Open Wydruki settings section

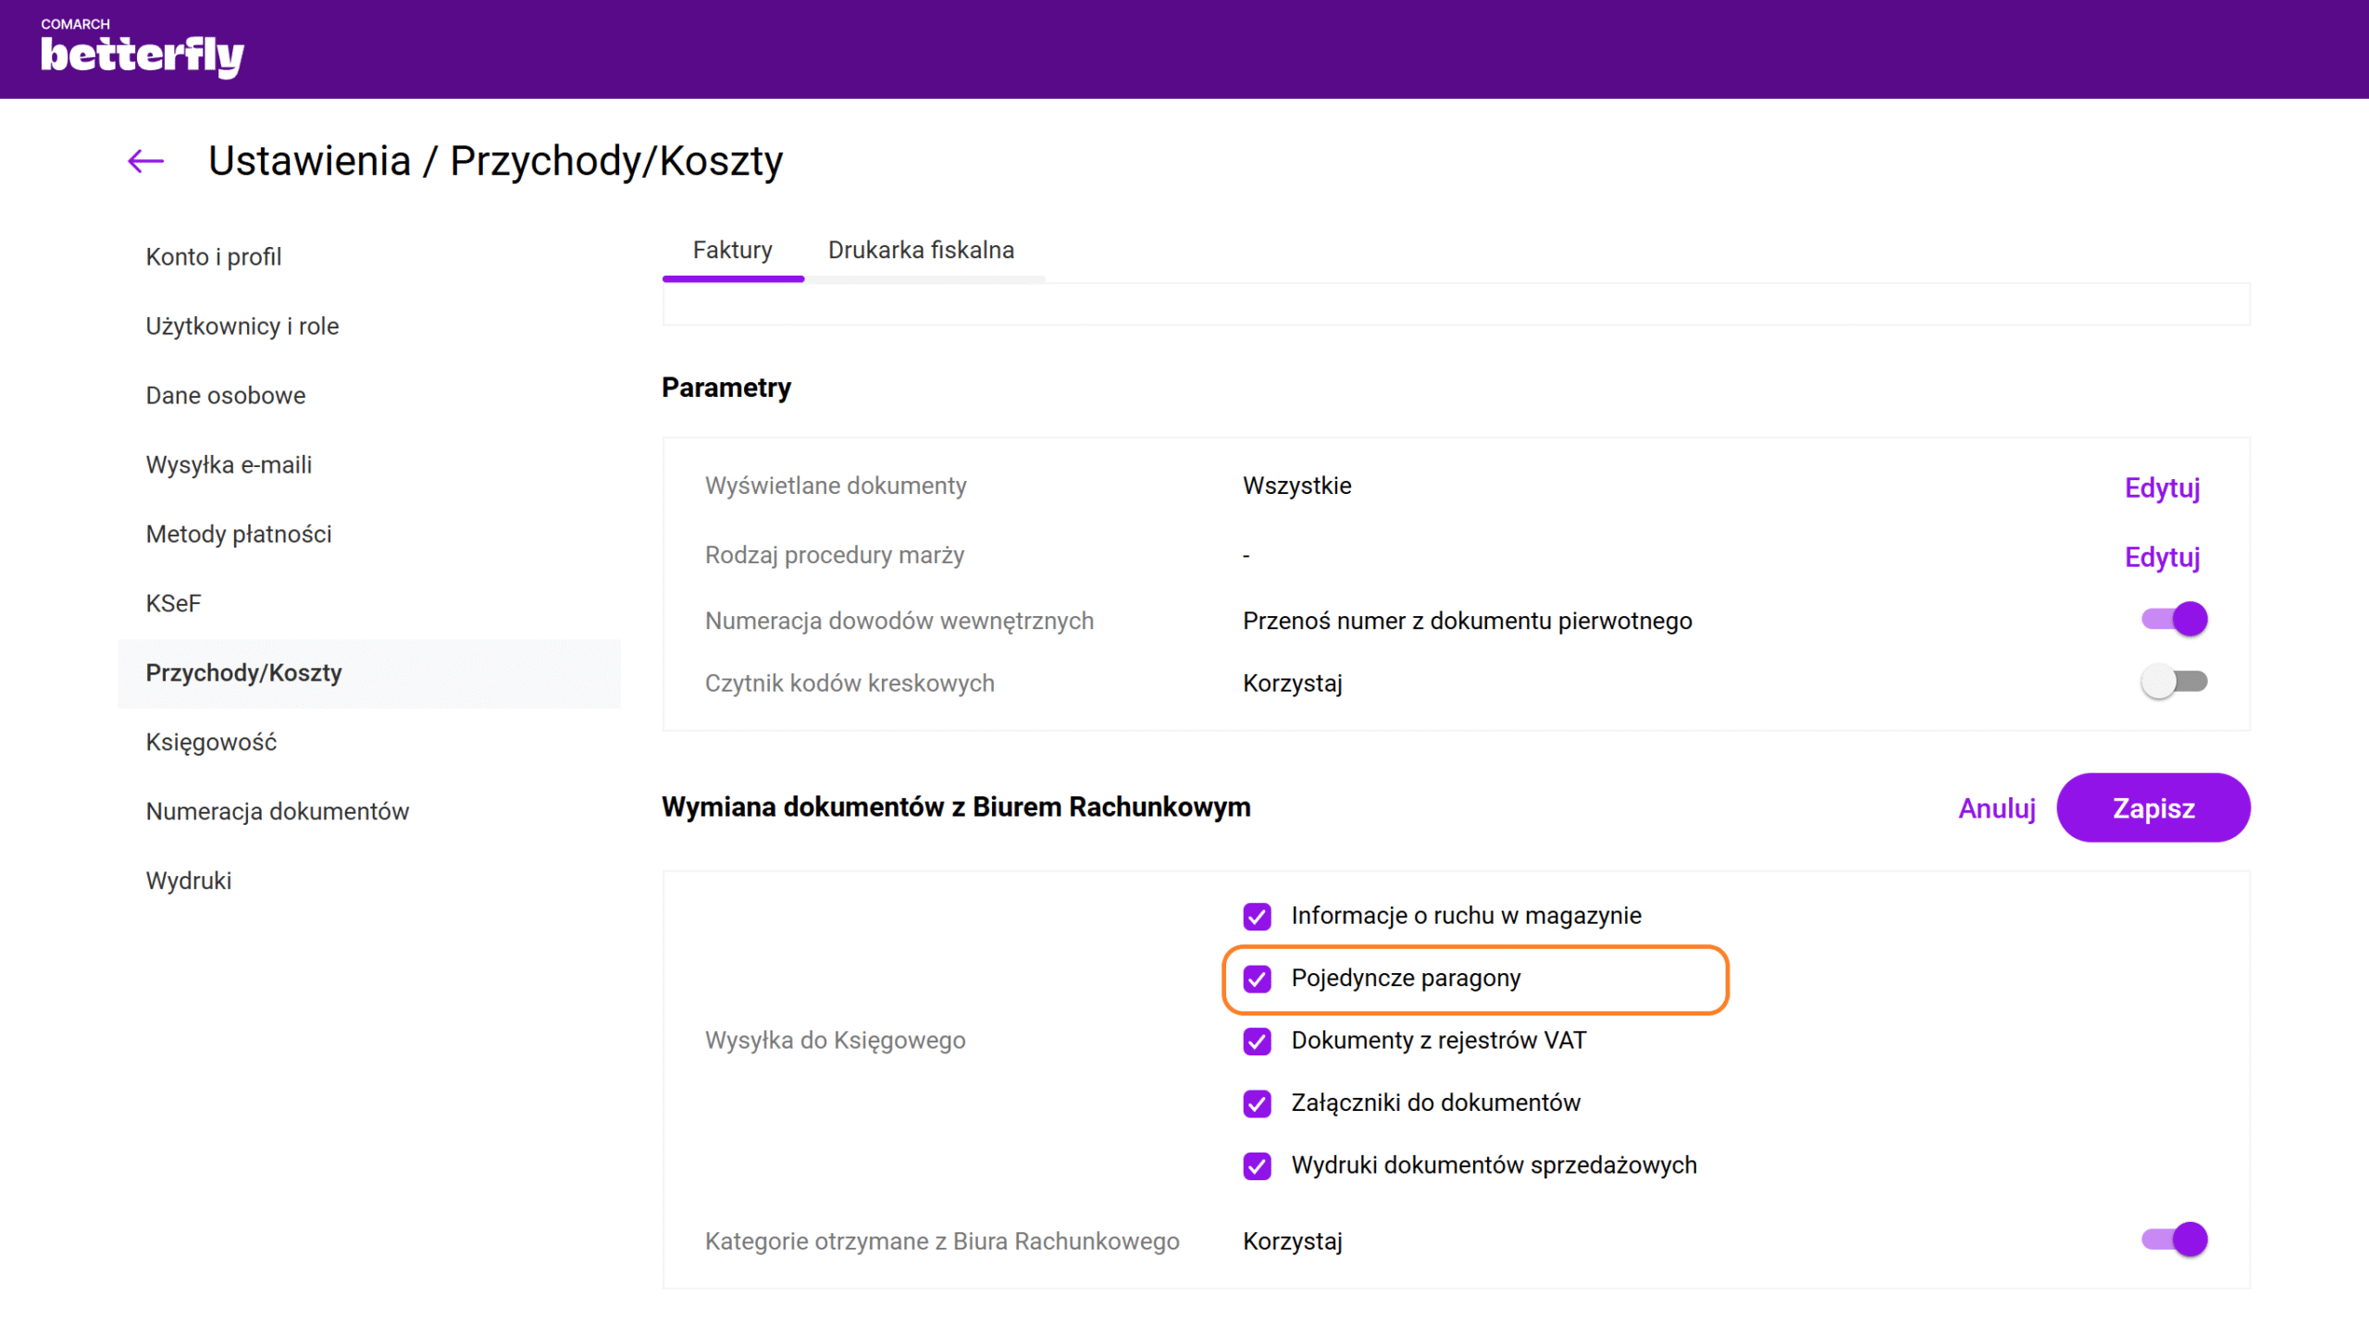pos(188,881)
